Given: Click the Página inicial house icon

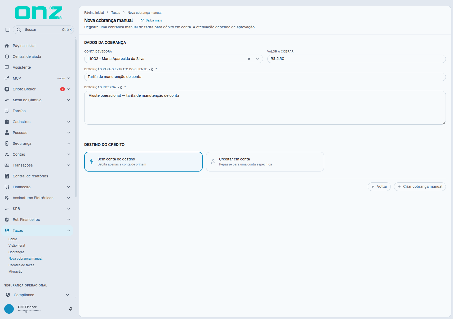Looking at the screenshot, I should (x=7, y=46).
